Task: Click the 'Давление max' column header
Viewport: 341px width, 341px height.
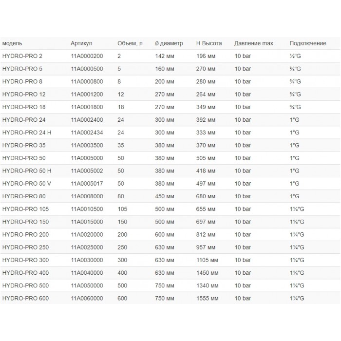Action: (254, 43)
